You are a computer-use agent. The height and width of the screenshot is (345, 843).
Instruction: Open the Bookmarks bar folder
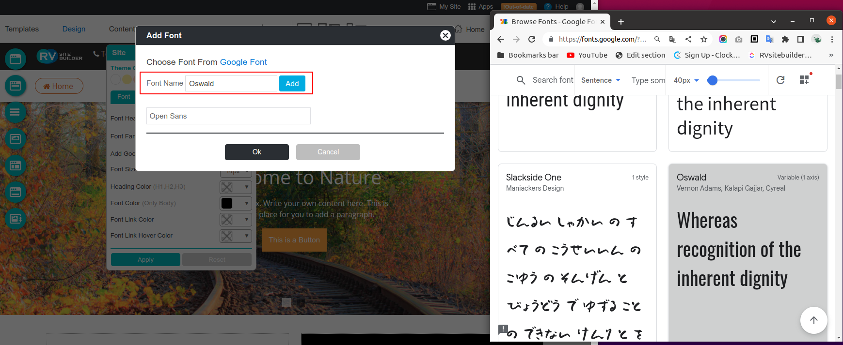[528, 55]
